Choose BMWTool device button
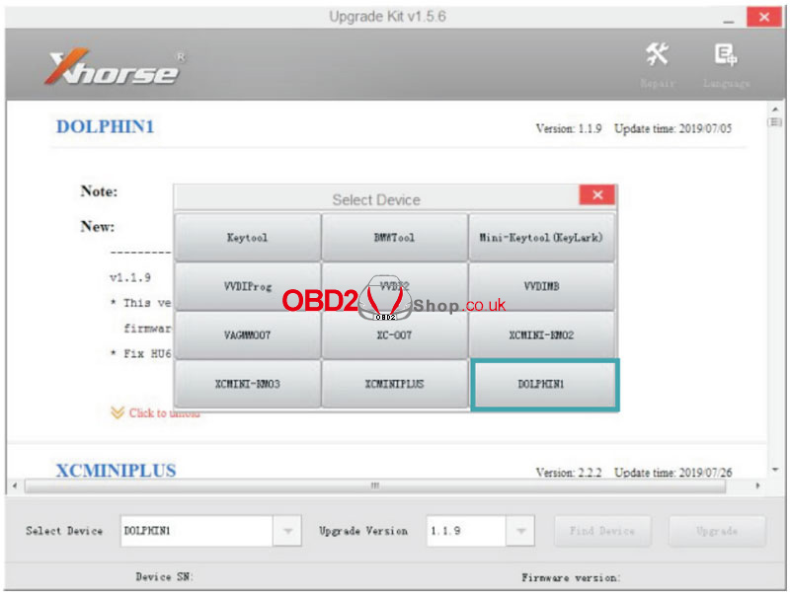790x595 pixels. [x=394, y=237]
